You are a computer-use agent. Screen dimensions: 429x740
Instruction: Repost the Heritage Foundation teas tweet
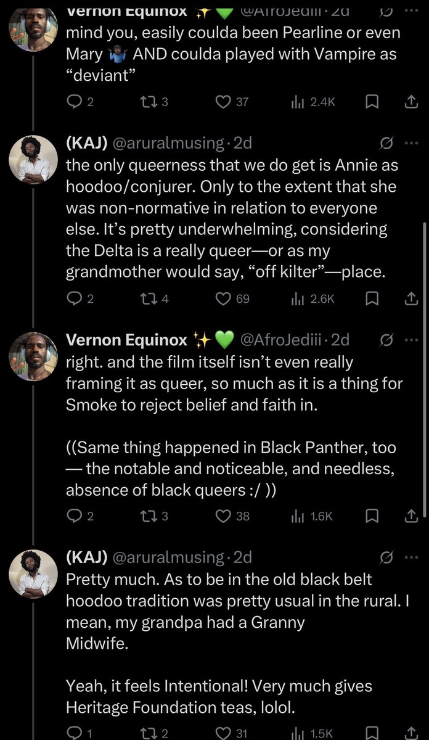click(147, 733)
